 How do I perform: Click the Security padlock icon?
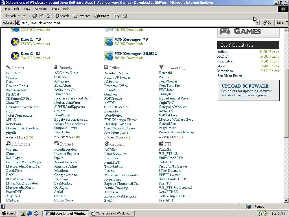pyautogui.click(x=56, y=67)
